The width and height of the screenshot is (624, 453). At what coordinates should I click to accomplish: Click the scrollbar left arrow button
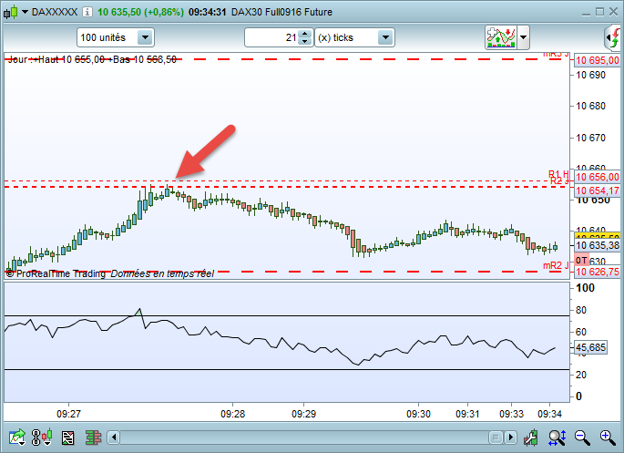pyautogui.click(x=114, y=438)
